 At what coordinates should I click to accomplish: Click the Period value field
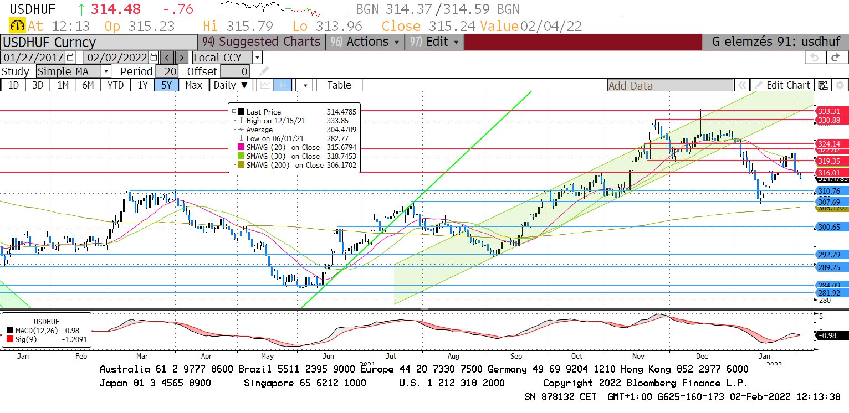167,71
